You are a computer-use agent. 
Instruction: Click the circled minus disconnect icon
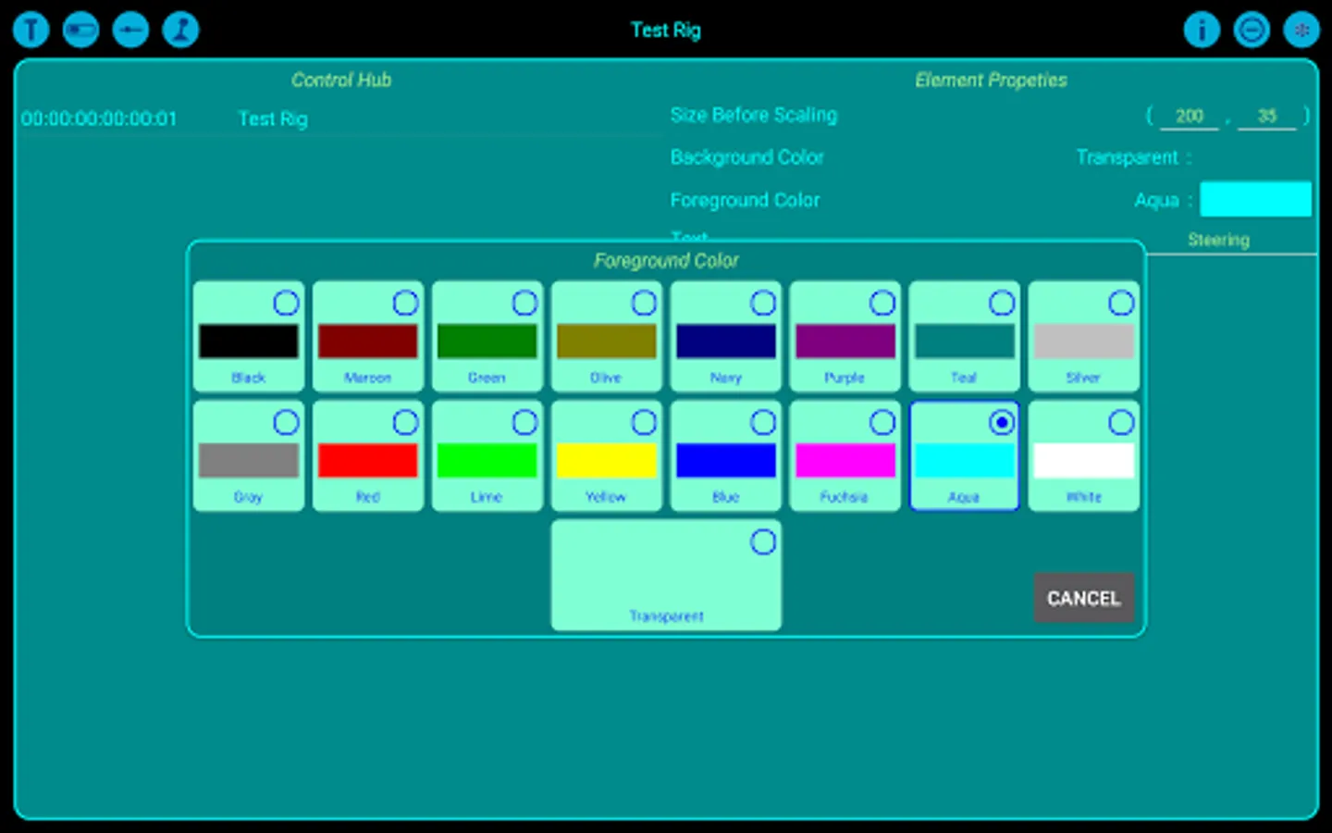click(x=1252, y=30)
